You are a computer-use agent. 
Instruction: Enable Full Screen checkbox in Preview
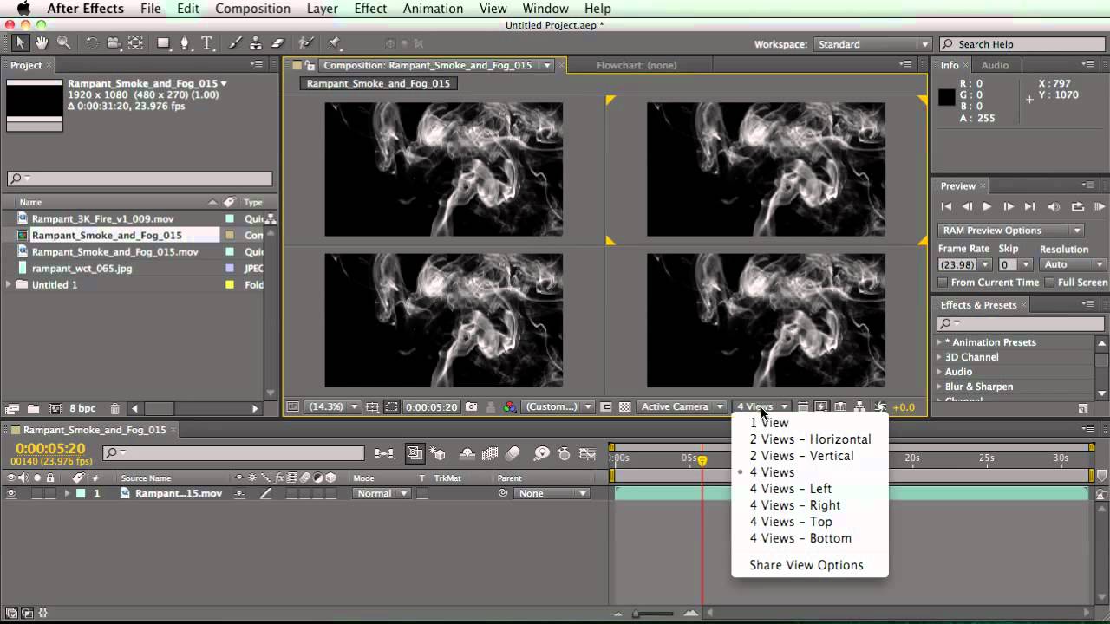(1049, 283)
